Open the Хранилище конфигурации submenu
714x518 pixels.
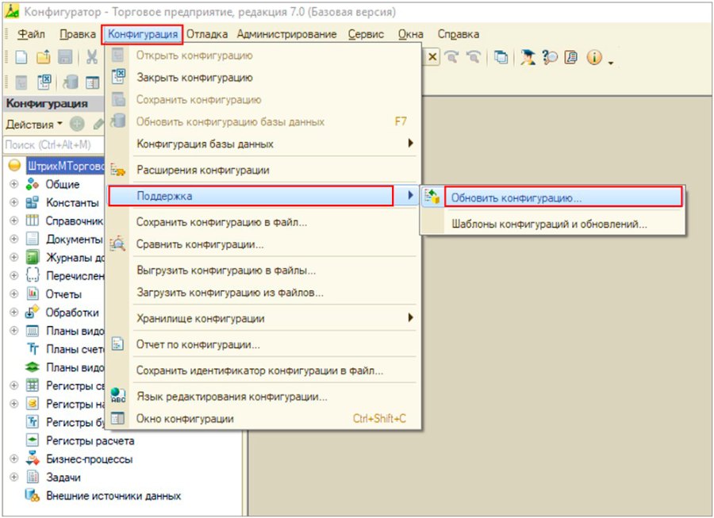263,318
